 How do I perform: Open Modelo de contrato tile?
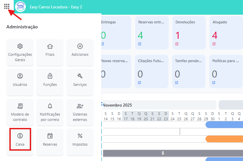point(20,112)
